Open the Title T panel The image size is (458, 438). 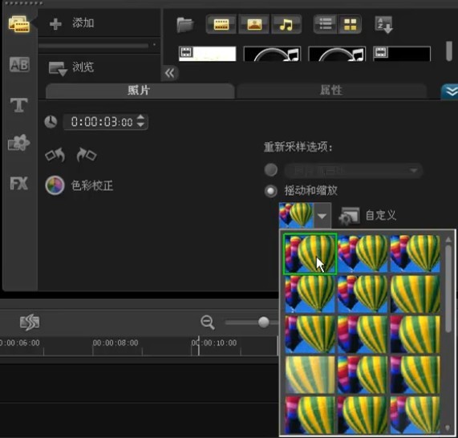click(x=19, y=105)
